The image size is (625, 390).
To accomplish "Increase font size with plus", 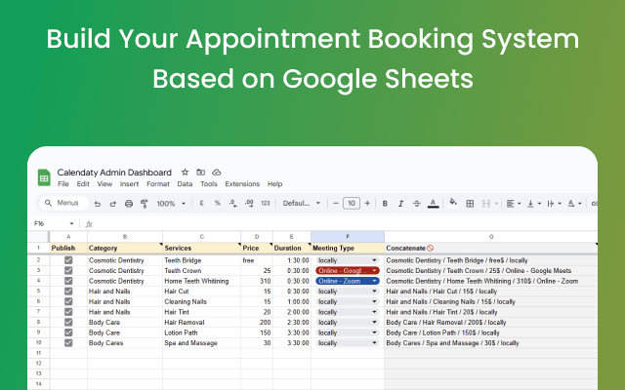I will (x=367, y=204).
